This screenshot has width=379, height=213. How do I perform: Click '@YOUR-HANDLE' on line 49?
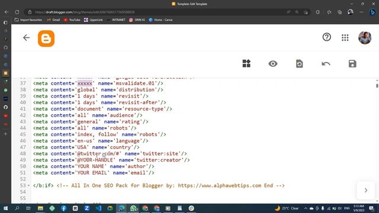pyautogui.click(x=95, y=160)
